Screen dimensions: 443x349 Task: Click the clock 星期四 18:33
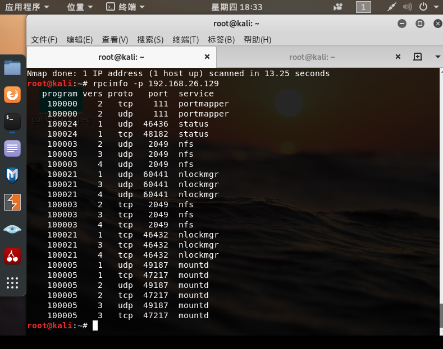point(237,7)
